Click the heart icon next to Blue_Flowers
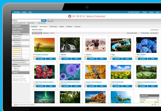The image size is (161, 111). [x=136, y=55]
